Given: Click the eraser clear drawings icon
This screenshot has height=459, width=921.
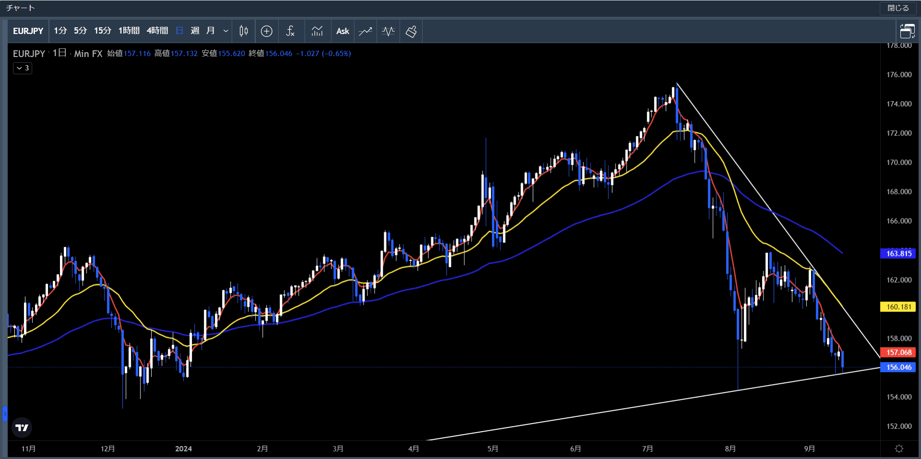Looking at the screenshot, I should pyautogui.click(x=411, y=31).
